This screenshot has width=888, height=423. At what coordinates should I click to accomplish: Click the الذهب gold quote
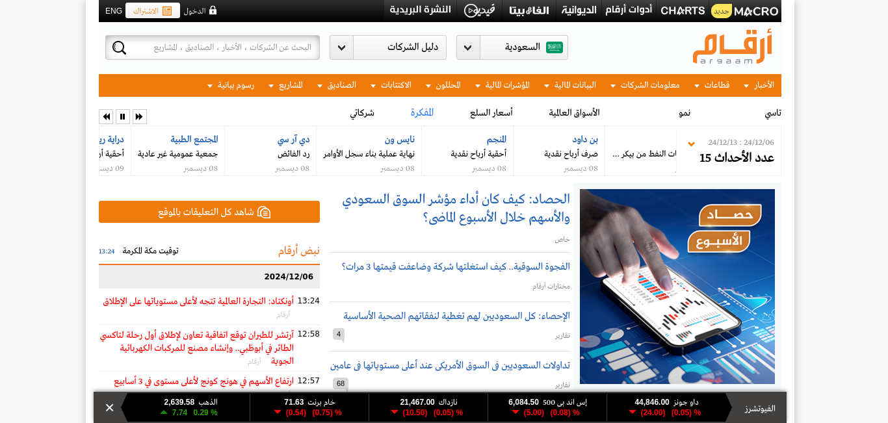coord(189,407)
